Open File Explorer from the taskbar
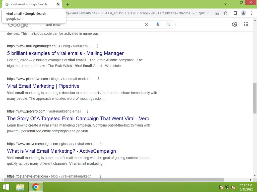Image resolution: width=257 pixels, height=192 pixels. point(20,187)
